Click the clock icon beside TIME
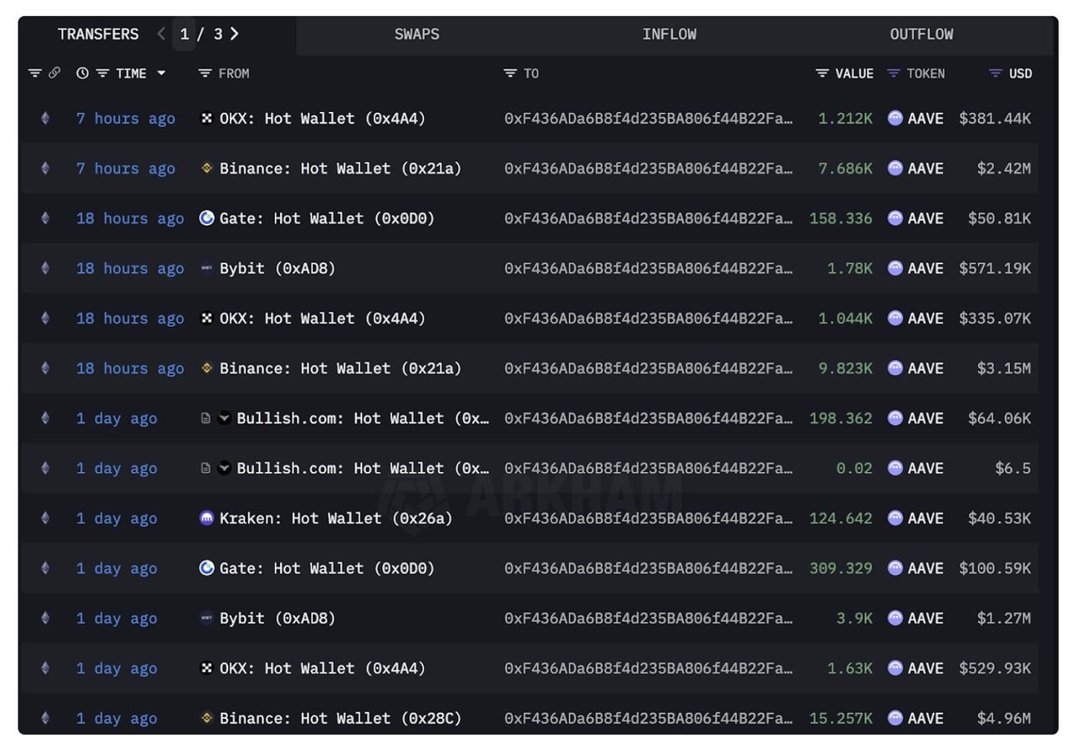Screen dimensions: 1070x748 [82, 74]
